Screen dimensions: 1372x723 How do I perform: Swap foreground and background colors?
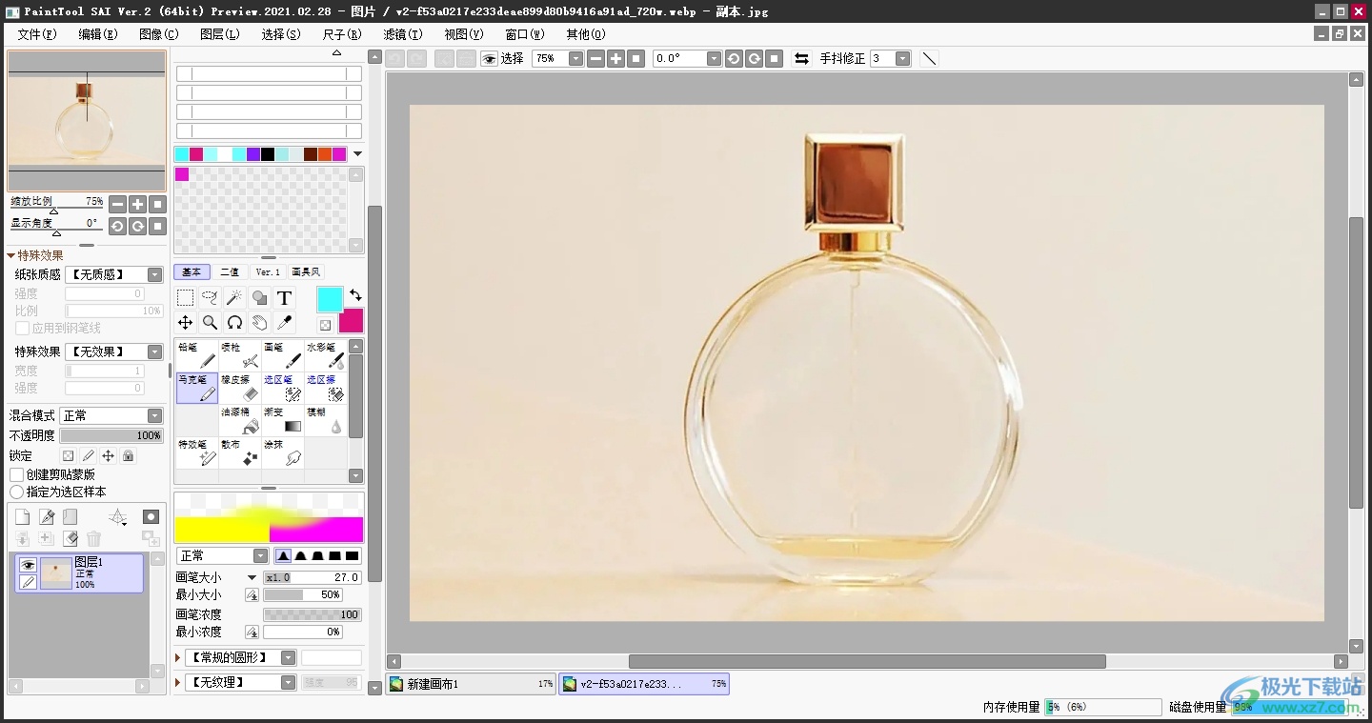click(x=354, y=295)
